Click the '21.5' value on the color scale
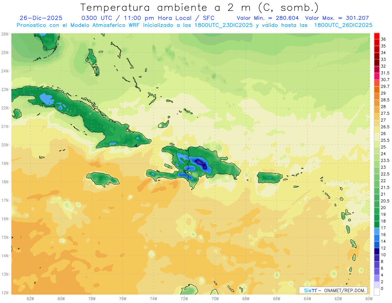This screenshot has width=392, height=303. click(385, 187)
